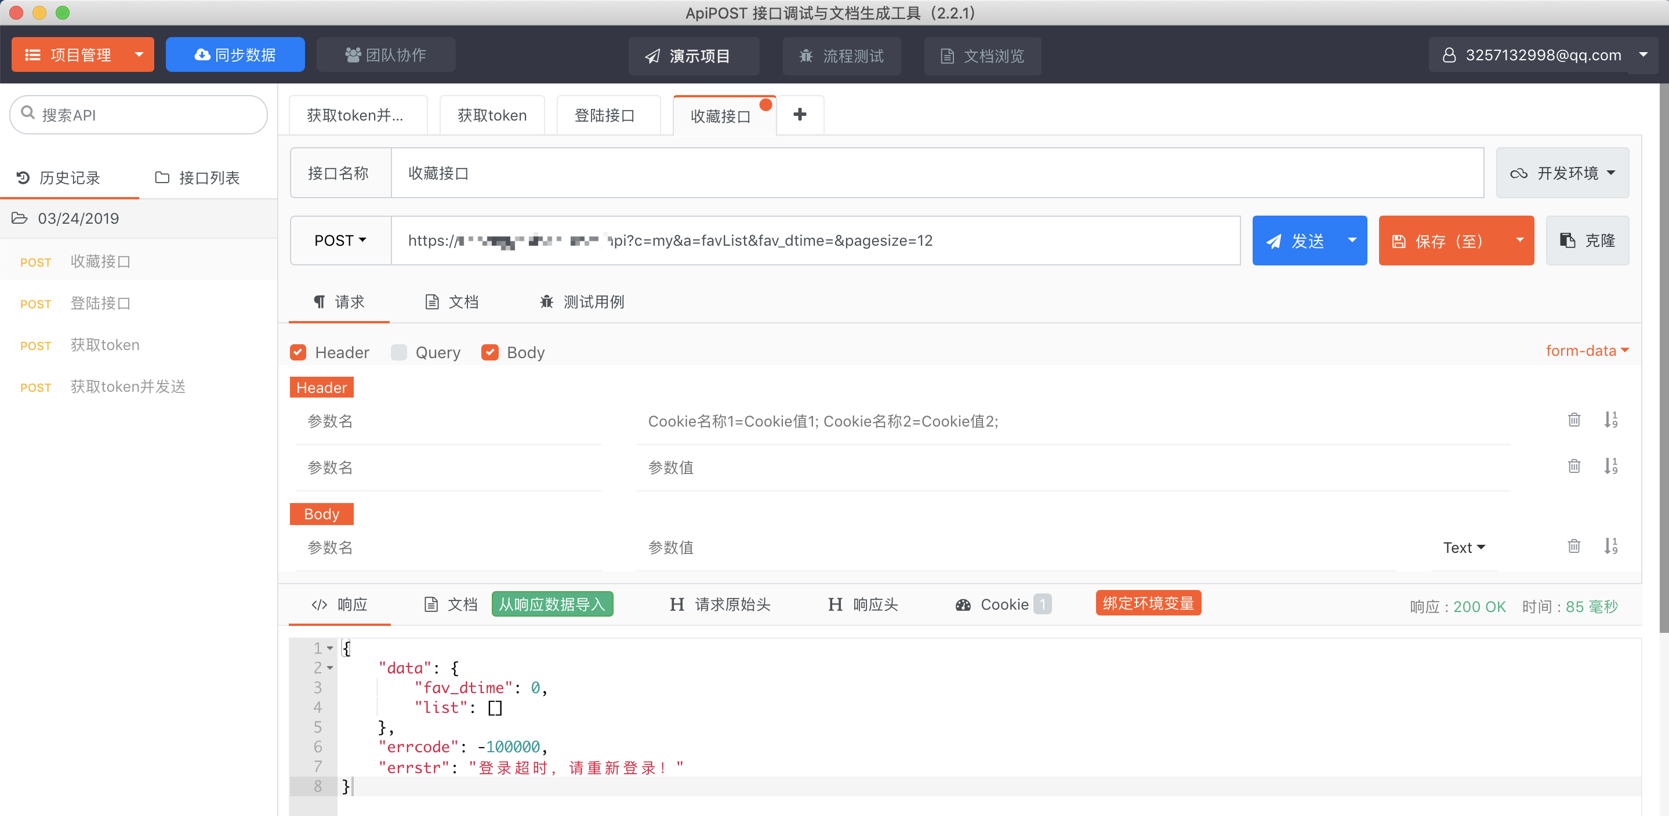Select history entry 收藏接口
The image size is (1669, 816).
[x=139, y=261]
